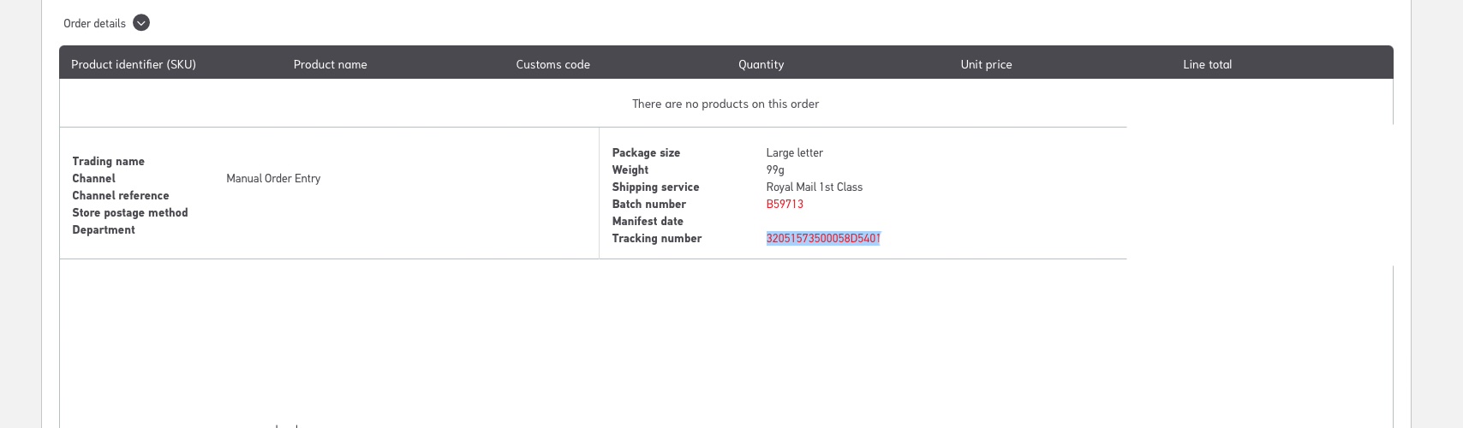
Task: Click the Product name column header
Action: [x=330, y=64]
